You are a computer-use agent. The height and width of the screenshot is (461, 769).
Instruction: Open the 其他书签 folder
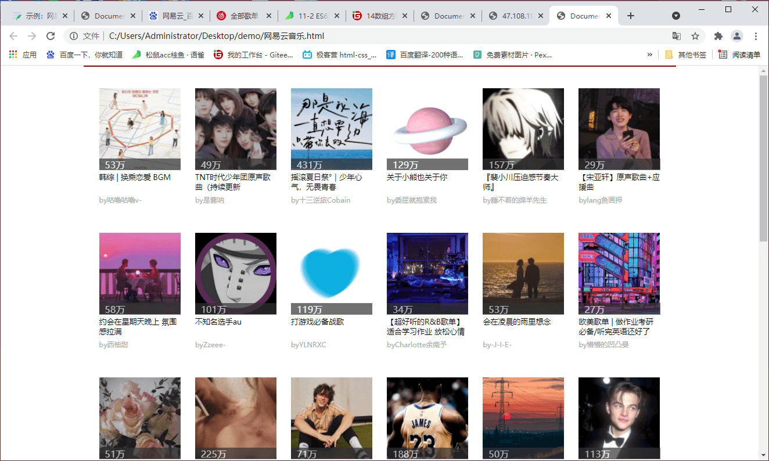686,55
